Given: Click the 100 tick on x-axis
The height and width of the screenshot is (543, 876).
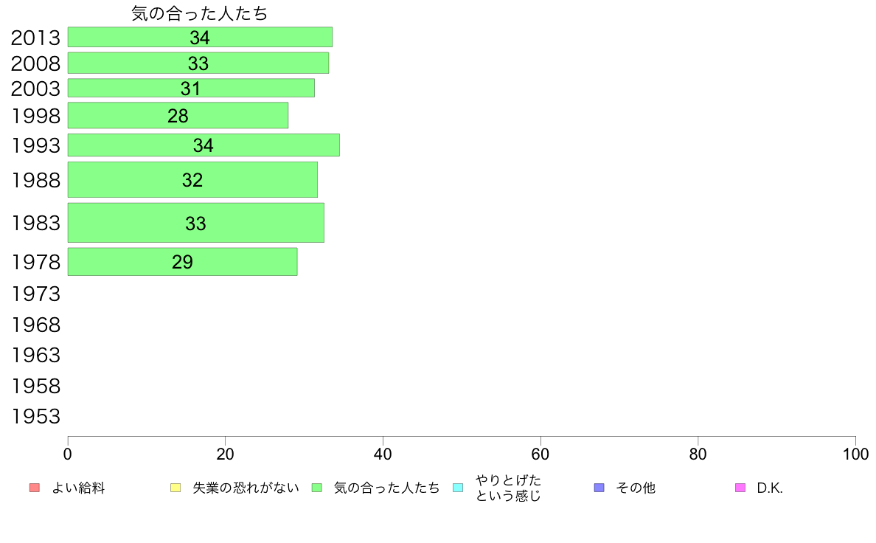Looking at the screenshot, I should (855, 454).
